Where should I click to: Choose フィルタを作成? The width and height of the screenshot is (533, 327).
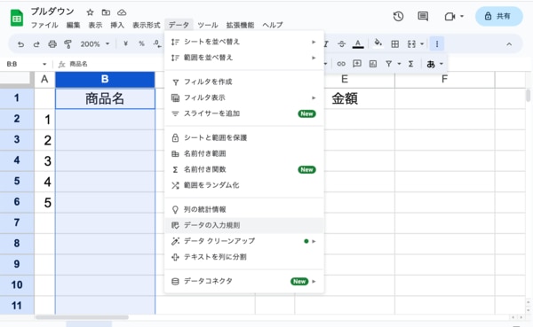tap(243, 82)
